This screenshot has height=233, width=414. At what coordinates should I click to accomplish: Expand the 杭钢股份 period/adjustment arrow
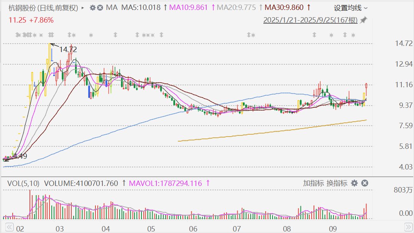click(x=83, y=8)
